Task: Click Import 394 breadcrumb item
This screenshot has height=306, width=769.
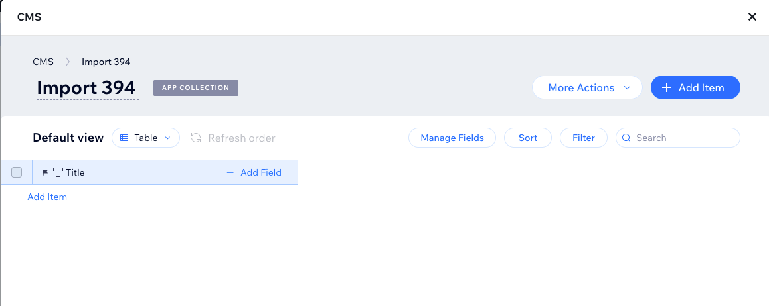Action: 106,62
